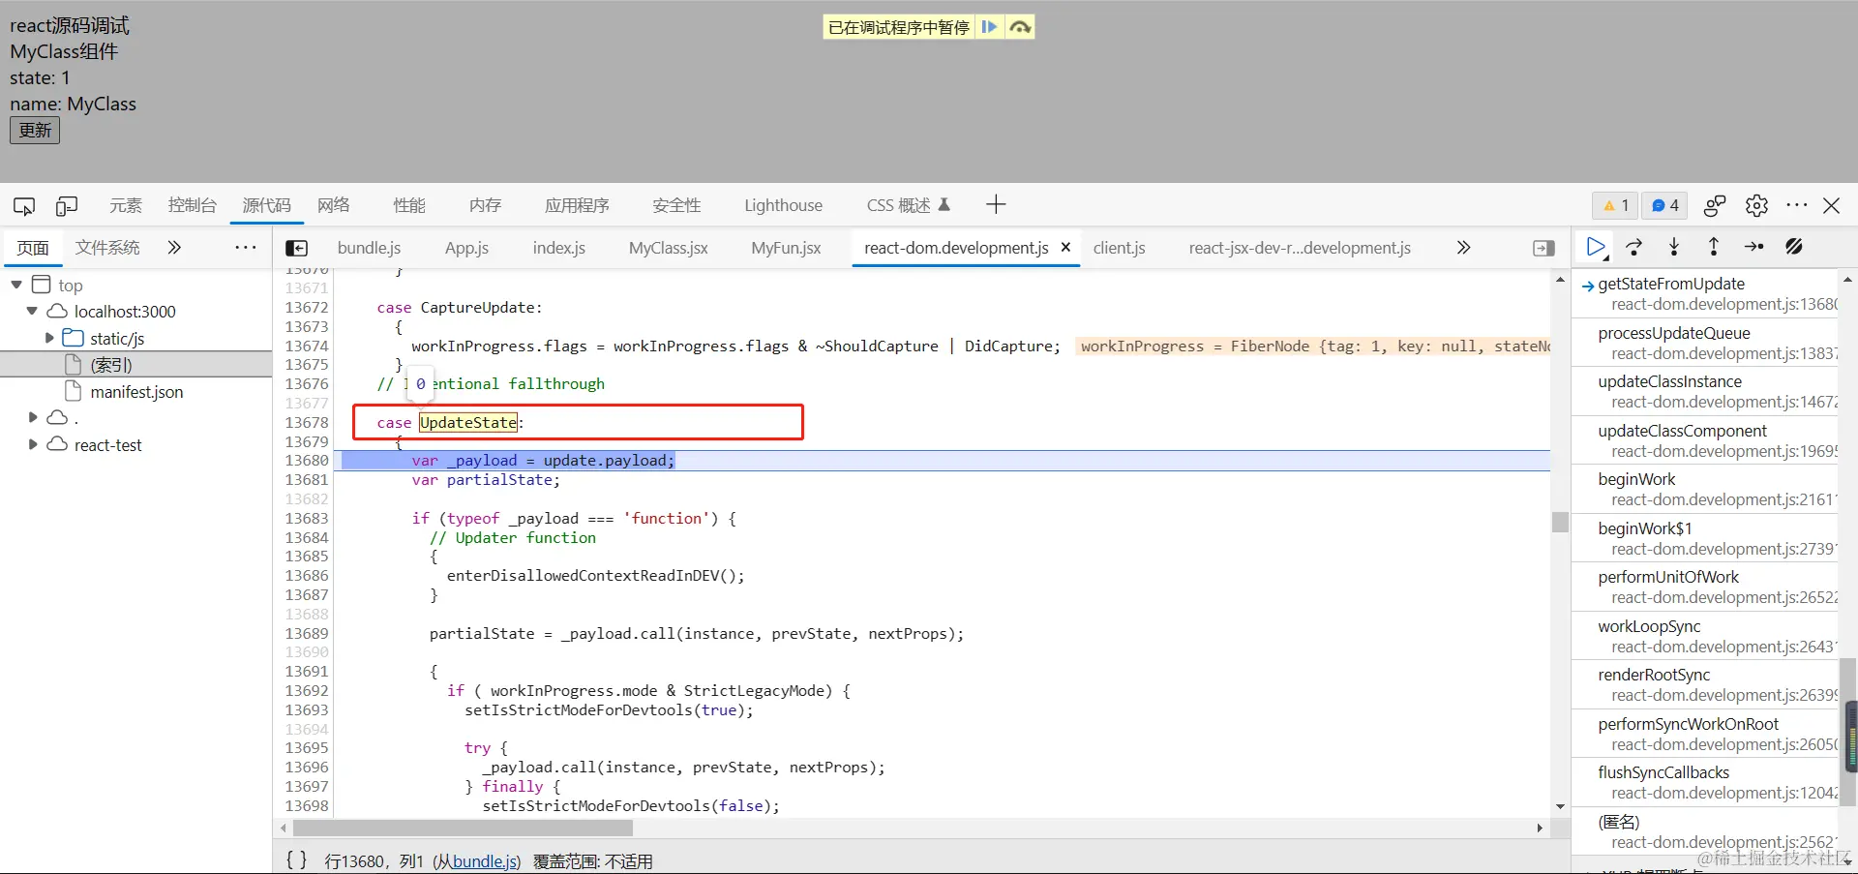Go to 性能 tab
The height and width of the screenshot is (874, 1858).
pos(409,205)
